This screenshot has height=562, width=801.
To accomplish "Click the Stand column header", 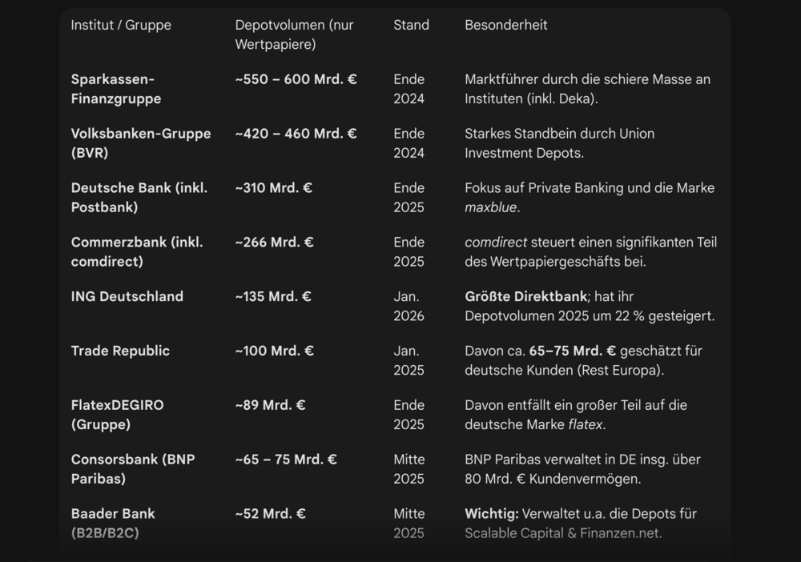I will pos(411,25).
